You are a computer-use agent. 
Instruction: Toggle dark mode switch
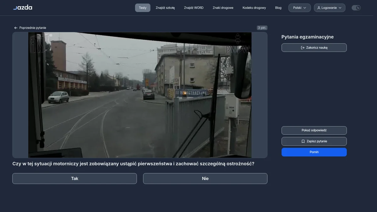tap(356, 8)
